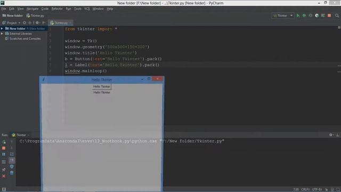Click the locate/scroll-from-source icon in Project panel
The width and height of the screenshot is (341, 192).
(25, 22)
